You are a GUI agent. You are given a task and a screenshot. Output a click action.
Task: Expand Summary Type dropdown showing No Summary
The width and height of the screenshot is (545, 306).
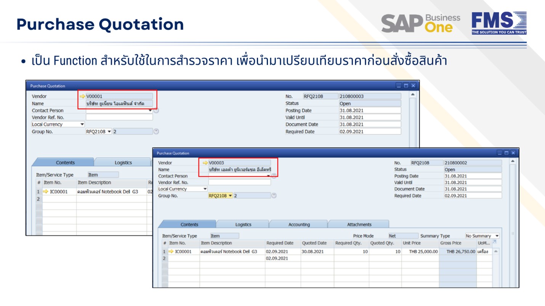click(x=497, y=236)
